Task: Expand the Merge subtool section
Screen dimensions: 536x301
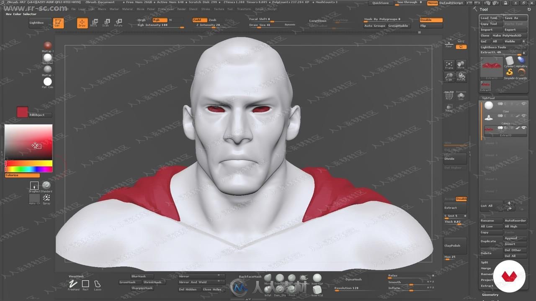Action: (486, 268)
